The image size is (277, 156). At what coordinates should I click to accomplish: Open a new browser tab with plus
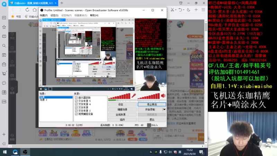click(x=62, y=3)
